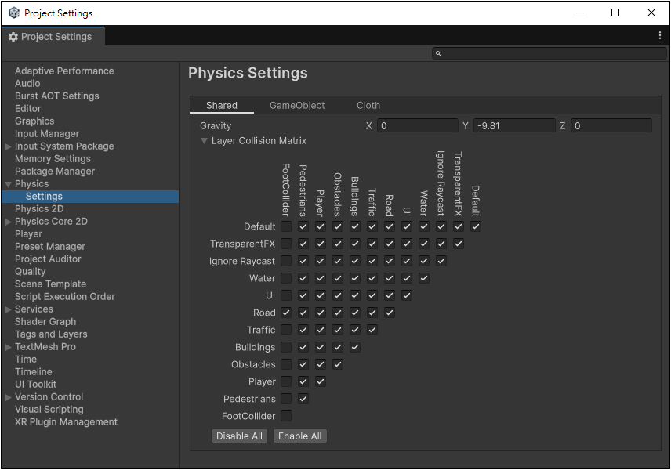Select the Project Settings window tab
Screen dimensions: 671x470
[53, 37]
